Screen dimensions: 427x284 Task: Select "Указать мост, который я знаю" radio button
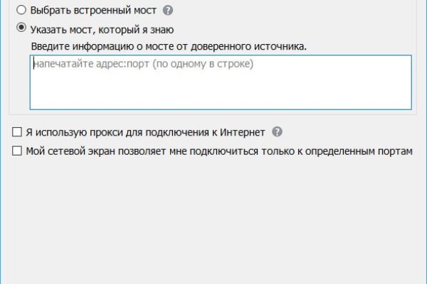(21, 29)
